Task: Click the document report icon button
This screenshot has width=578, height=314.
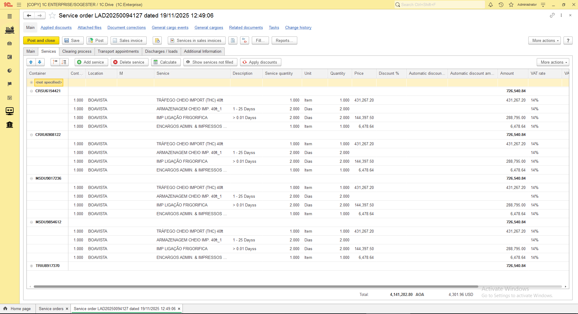Action: point(233,40)
